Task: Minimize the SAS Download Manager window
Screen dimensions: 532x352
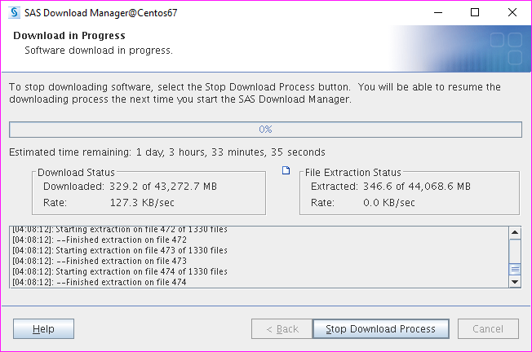Action: click(438, 12)
